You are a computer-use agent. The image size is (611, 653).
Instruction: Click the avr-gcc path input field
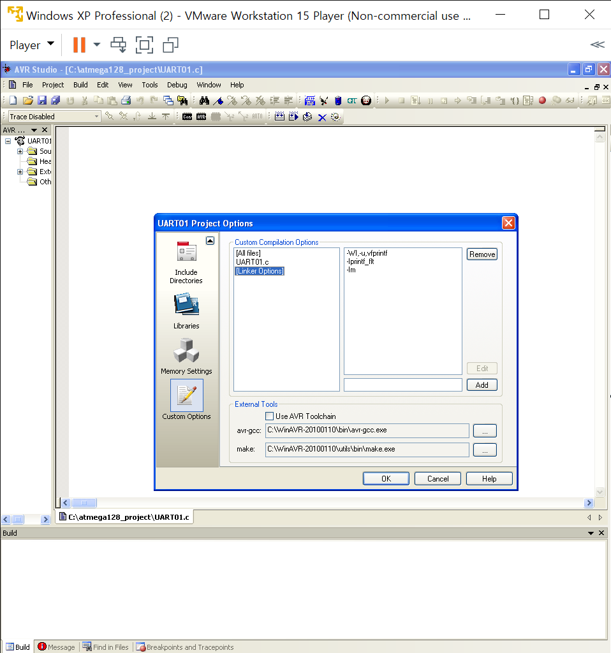tap(367, 430)
